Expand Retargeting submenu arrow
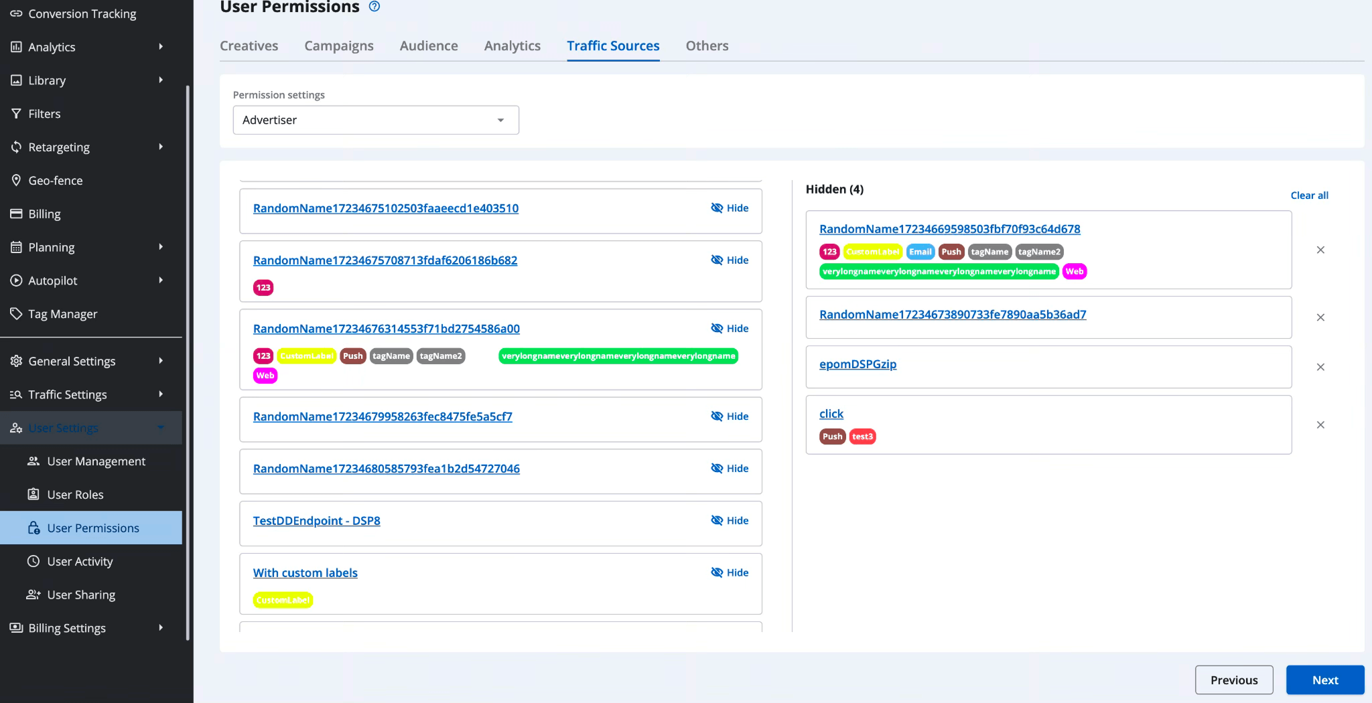 [x=161, y=147]
